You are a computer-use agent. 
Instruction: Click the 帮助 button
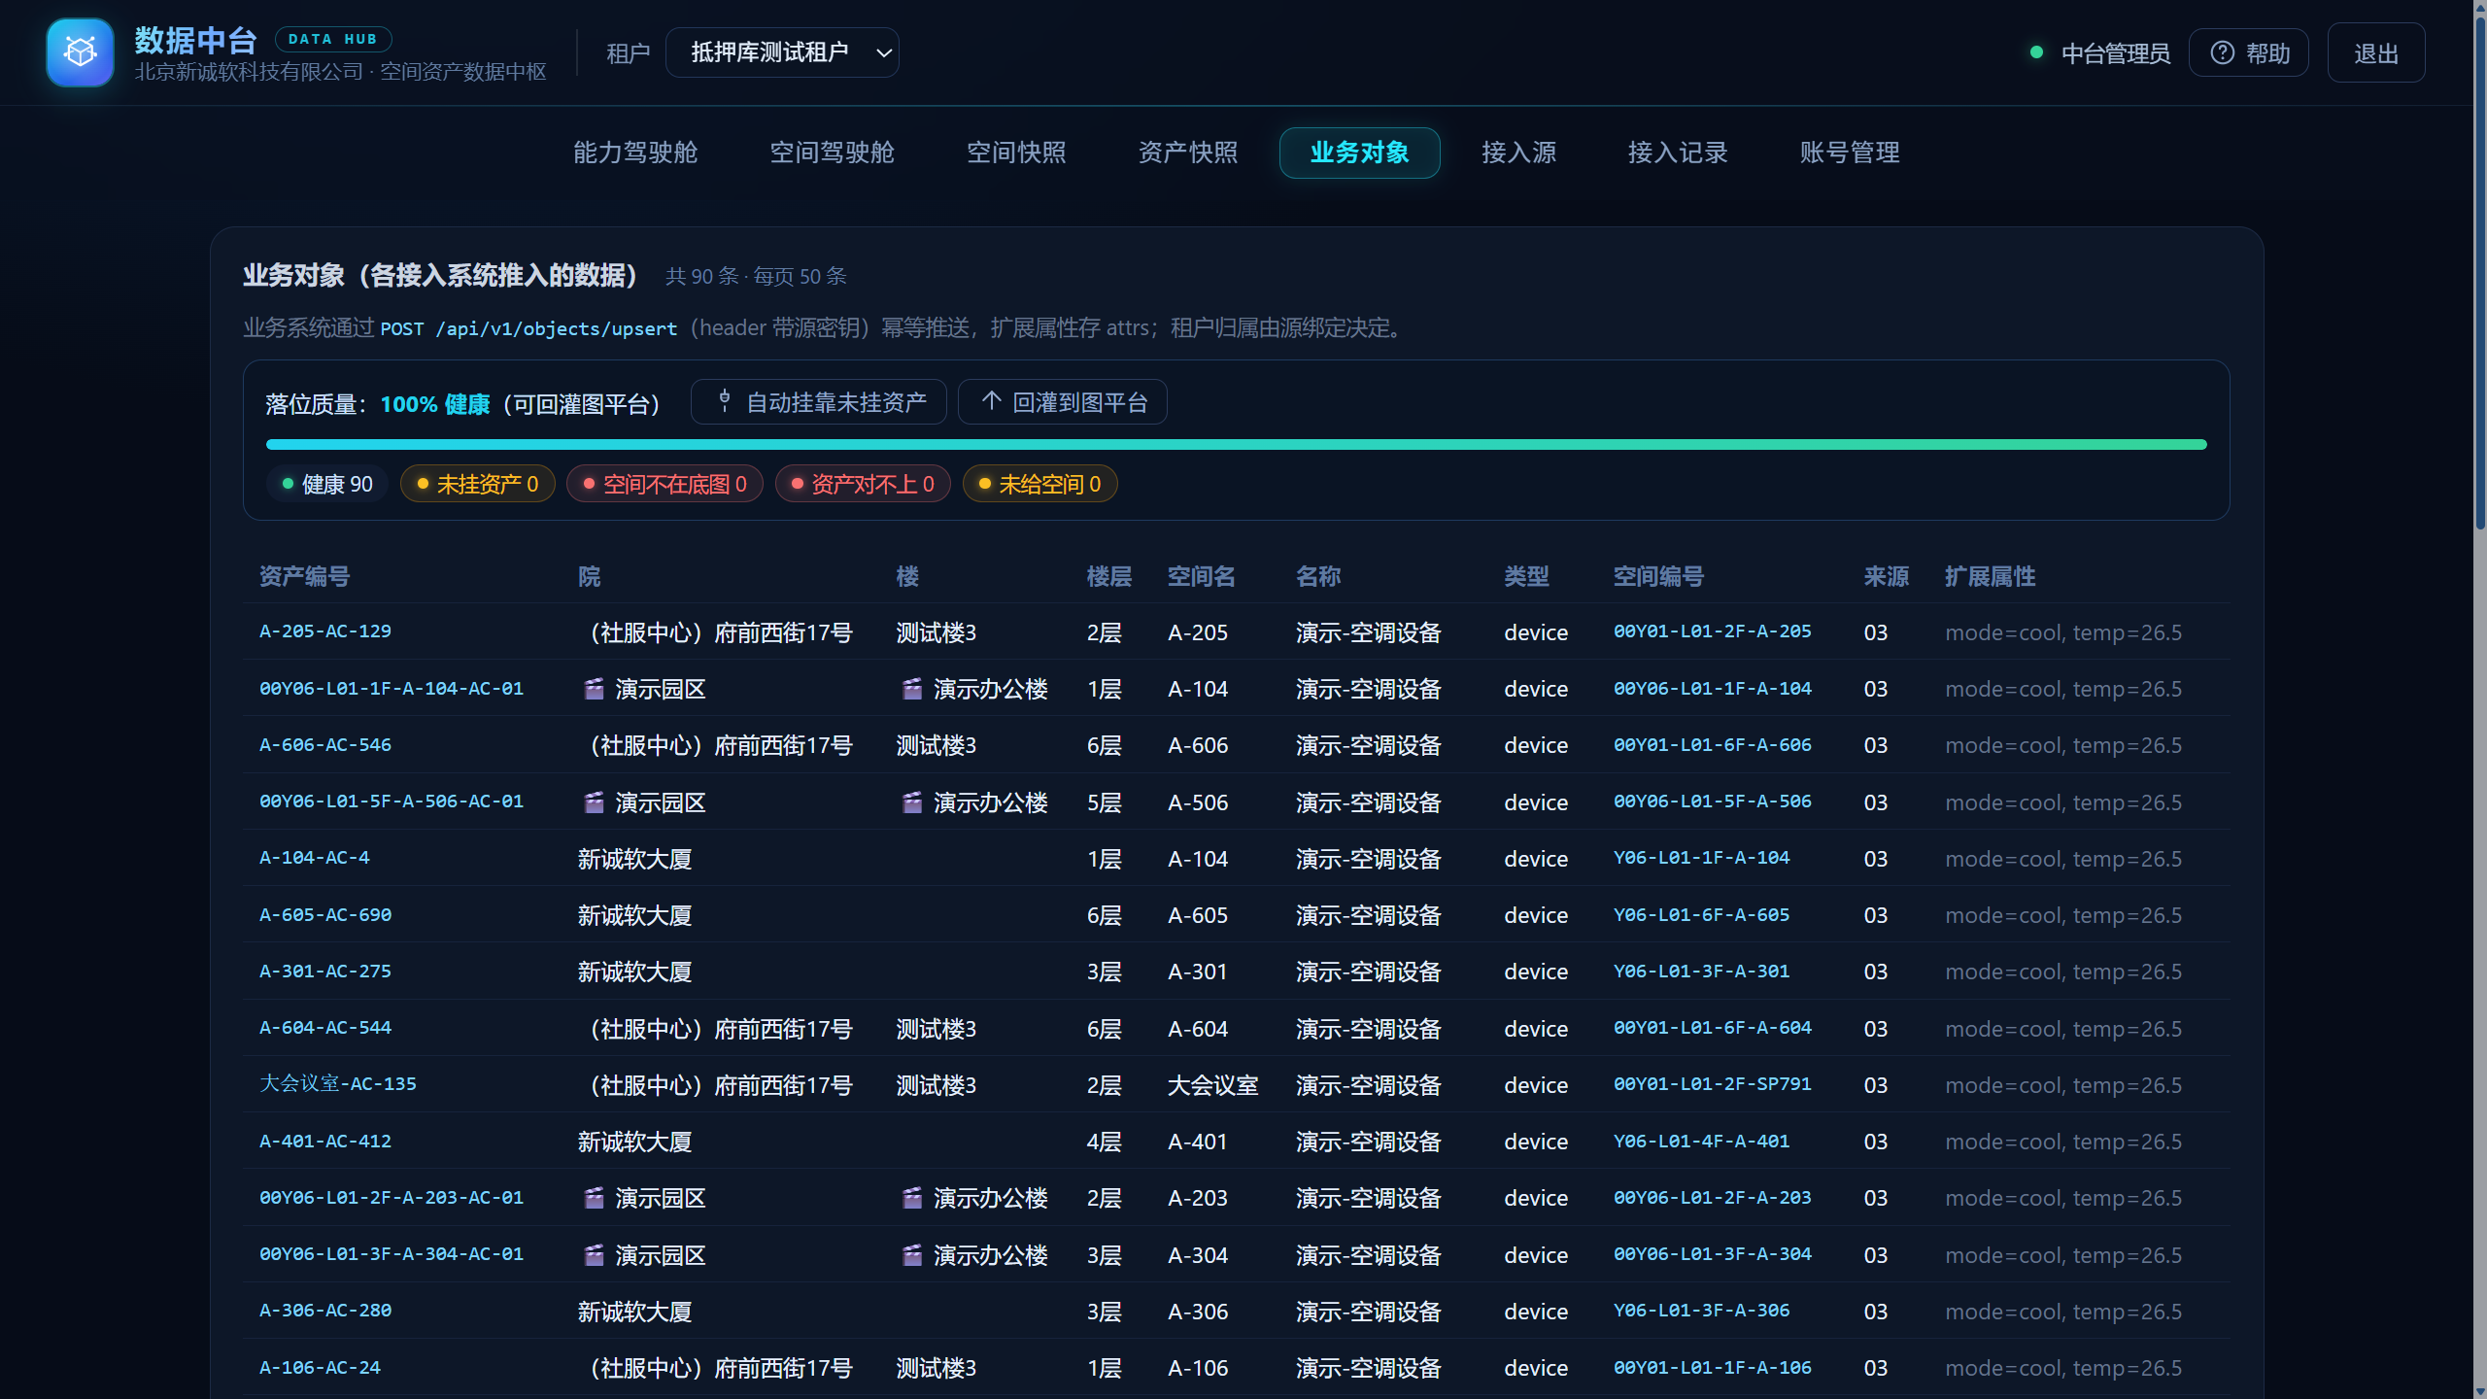(2249, 52)
